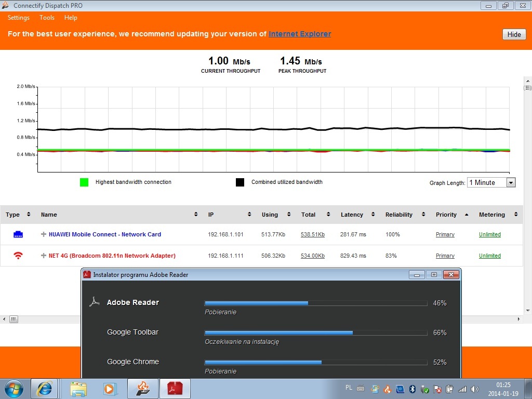The width and height of the screenshot is (532, 399).
Task: Click the Bluetooth tray icon
Action: [412, 389]
